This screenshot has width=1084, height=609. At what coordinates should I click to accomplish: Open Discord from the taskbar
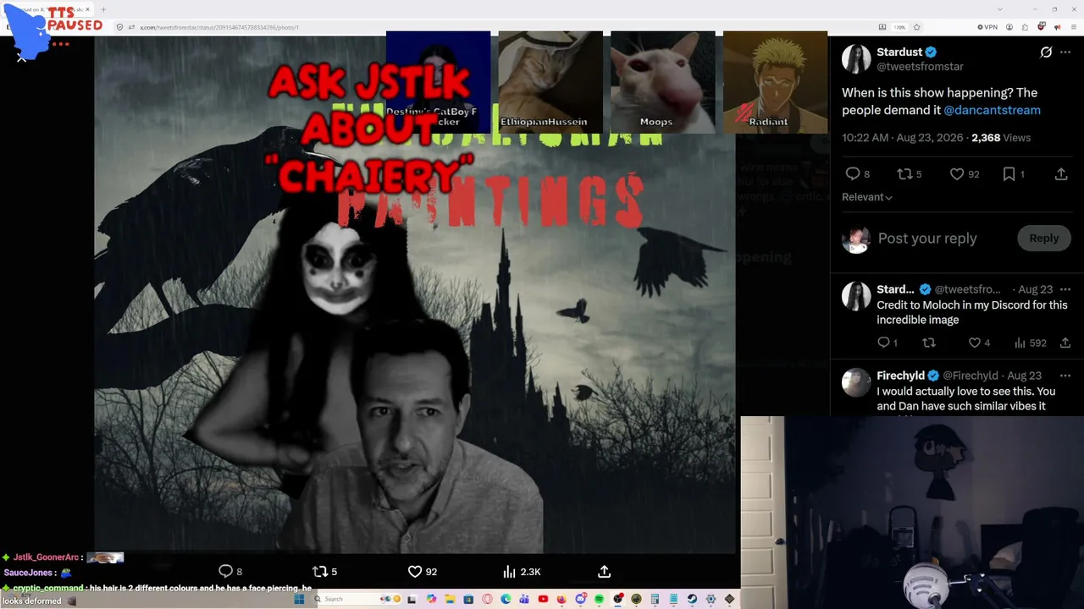(x=580, y=599)
